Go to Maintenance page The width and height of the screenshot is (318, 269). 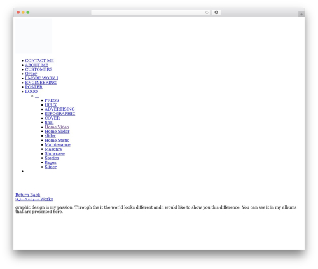pyautogui.click(x=57, y=145)
